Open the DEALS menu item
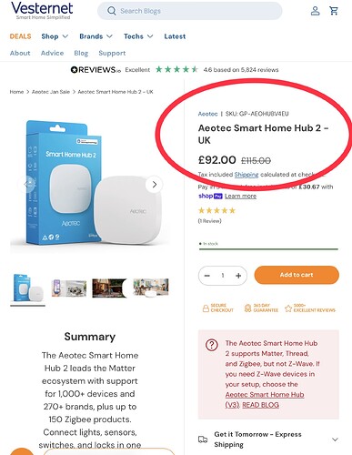The height and width of the screenshot is (455, 352). (20, 36)
